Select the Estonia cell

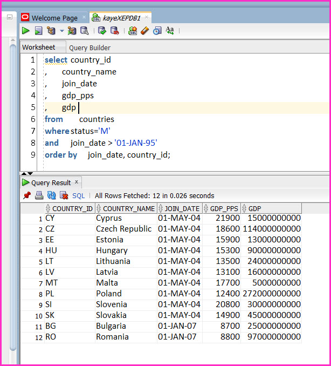tap(126, 240)
